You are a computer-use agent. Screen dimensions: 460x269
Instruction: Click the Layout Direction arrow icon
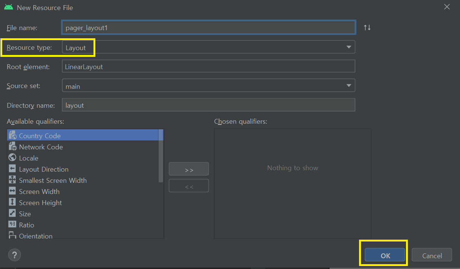coord(12,169)
